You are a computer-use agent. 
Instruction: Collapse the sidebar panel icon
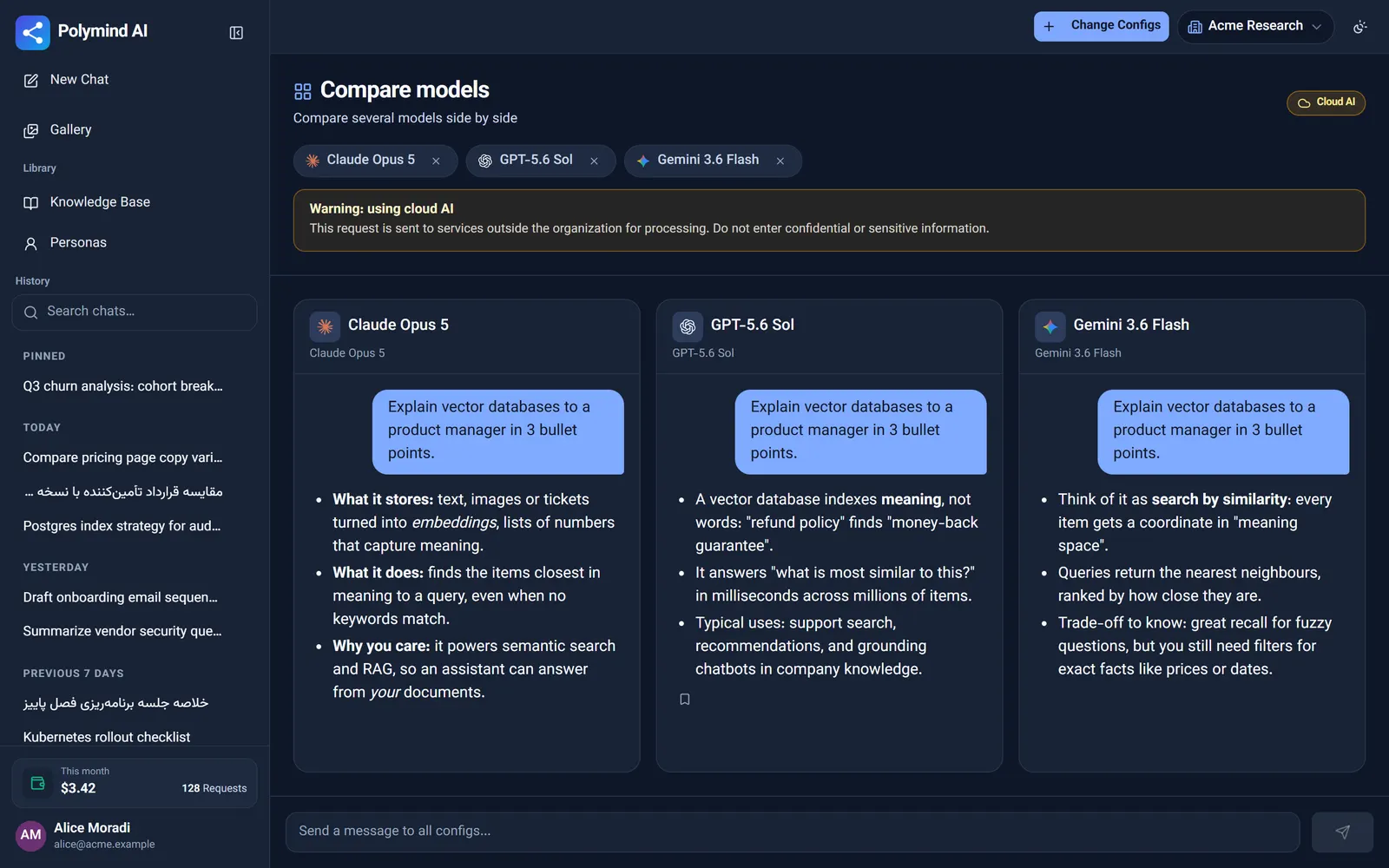(236, 33)
